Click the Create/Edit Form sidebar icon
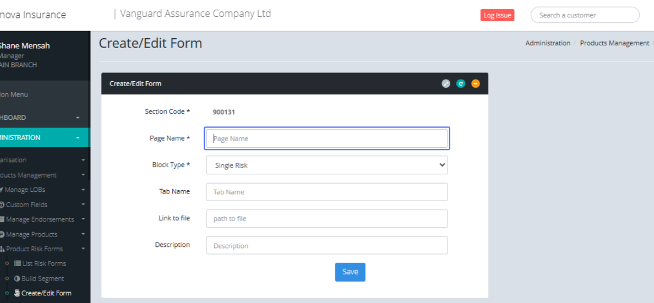This screenshot has width=654, height=303. pyautogui.click(x=17, y=293)
